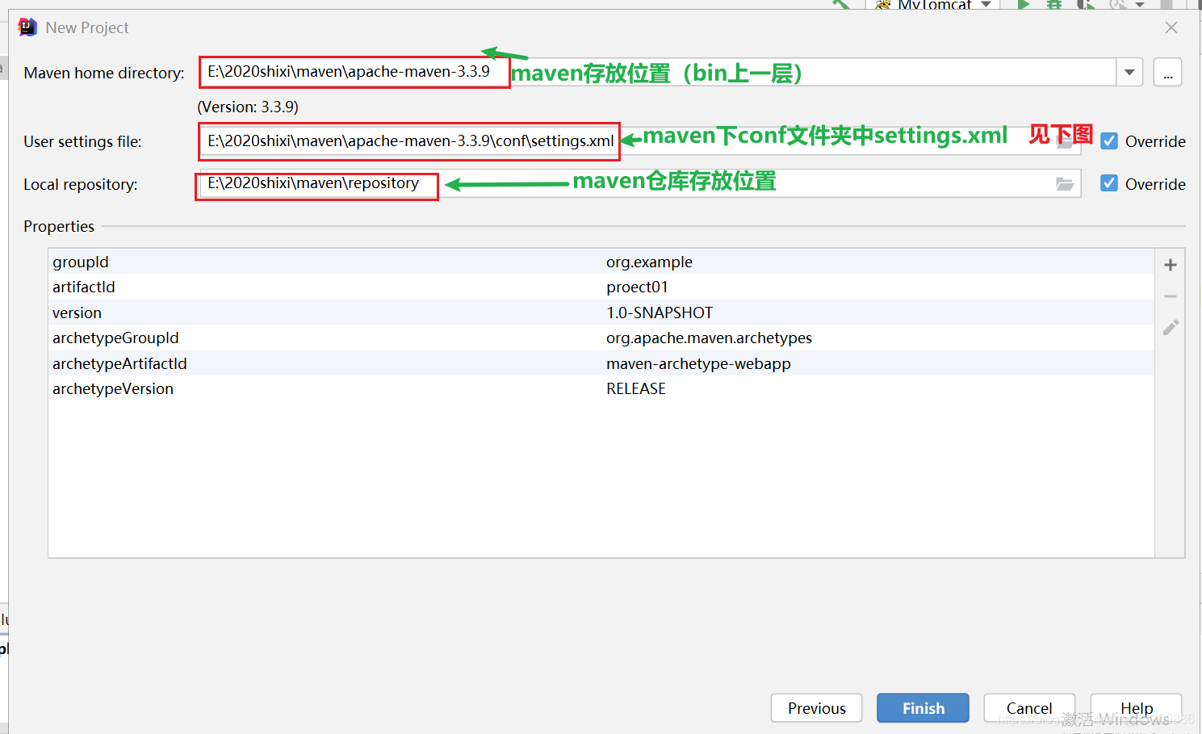The width and height of the screenshot is (1202, 734).
Task: Toggle Override checkbox for Local repository
Action: click(x=1109, y=183)
